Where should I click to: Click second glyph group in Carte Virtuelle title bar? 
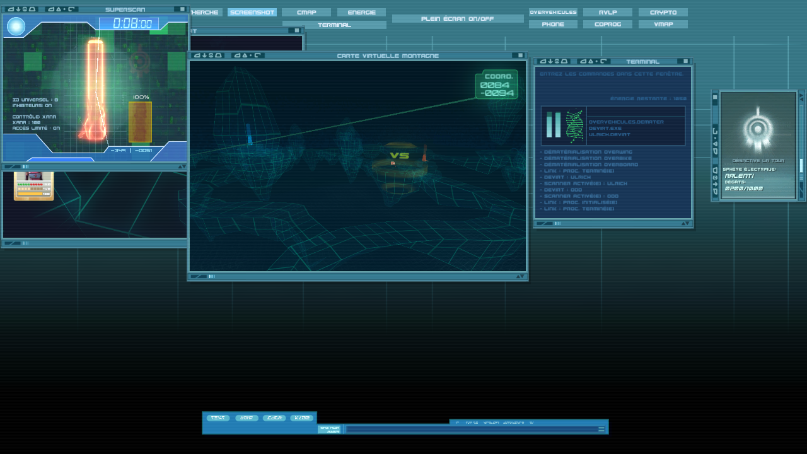248,55
